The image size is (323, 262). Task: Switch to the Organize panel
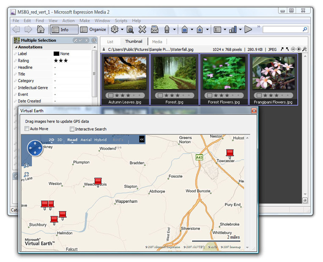point(93,30)
